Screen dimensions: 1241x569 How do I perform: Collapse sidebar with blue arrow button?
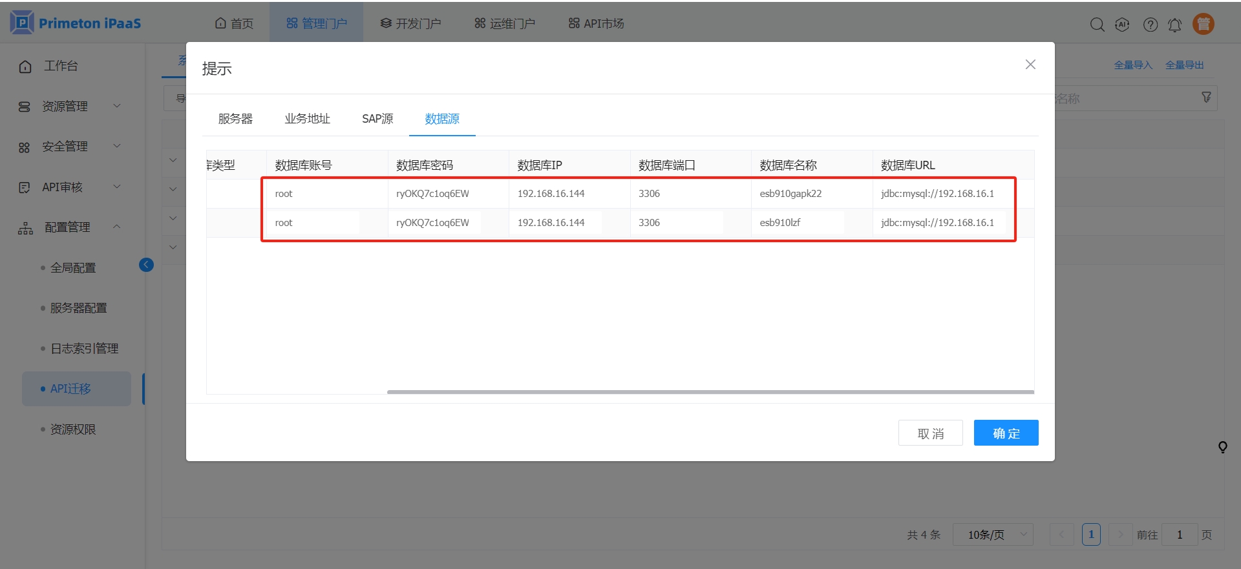point(147,265)
